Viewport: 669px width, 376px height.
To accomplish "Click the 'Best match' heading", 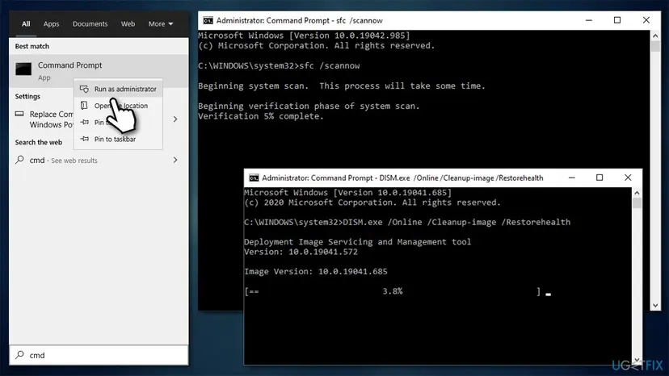I will pyautogui.click(x=32, y=46).
